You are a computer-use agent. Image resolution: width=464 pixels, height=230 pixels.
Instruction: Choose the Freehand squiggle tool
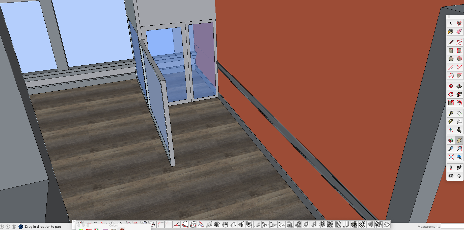pos(459,42)
